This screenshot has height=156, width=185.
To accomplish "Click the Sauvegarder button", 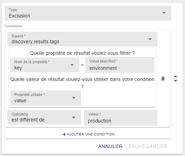I will [148, 146].
